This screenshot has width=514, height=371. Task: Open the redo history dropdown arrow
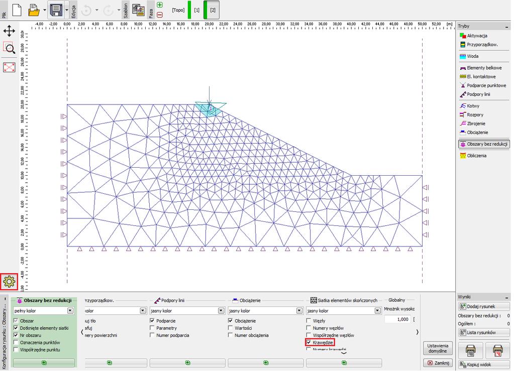pos(119,10)
